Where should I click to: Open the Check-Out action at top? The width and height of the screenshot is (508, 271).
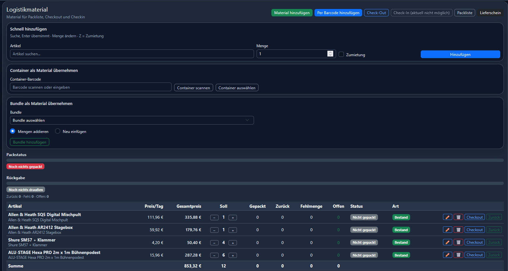click(x=376, y=13)
